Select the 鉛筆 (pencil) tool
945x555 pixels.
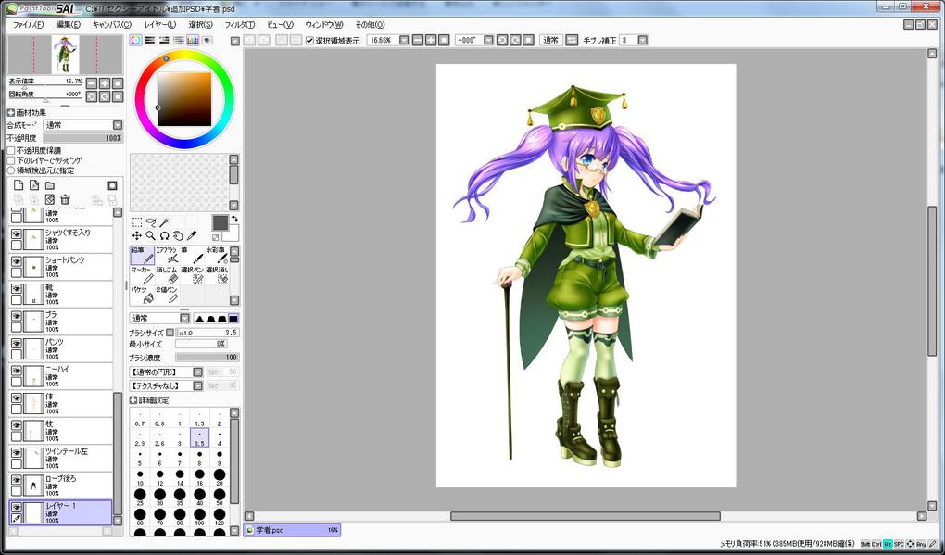(x=142, y=256)
